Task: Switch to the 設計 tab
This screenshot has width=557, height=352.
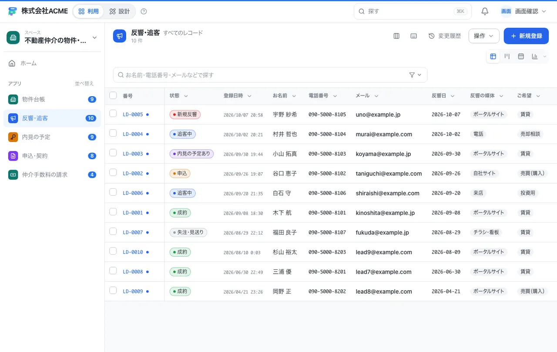Action: coord(120,11)
